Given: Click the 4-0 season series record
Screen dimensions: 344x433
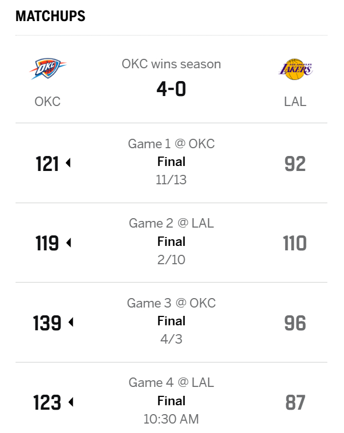Looking at the screenshot, I should [x=171, y=88].
